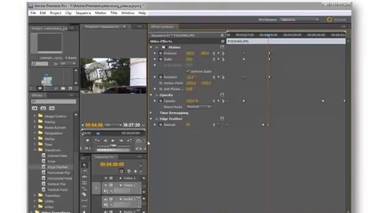This screenshot has width=379, height=213.
Task: Expand Image Control folder
Action: [35, 116]
